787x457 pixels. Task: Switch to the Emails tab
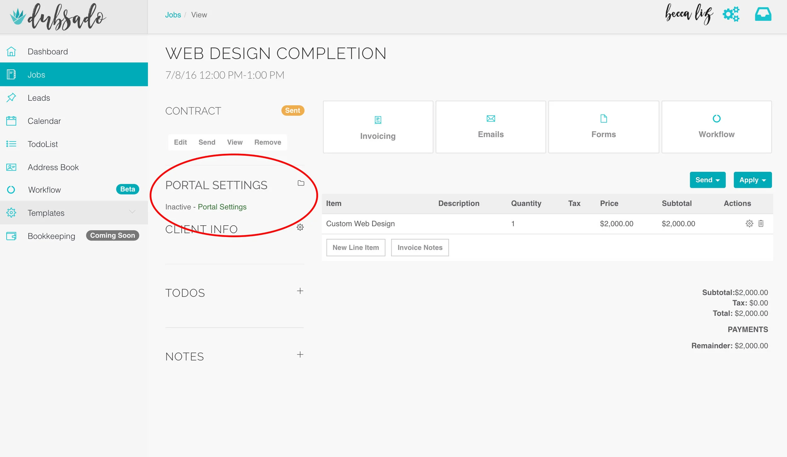(490, 127)
